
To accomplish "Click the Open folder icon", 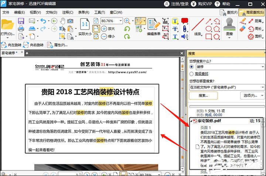I will [7, 25].
